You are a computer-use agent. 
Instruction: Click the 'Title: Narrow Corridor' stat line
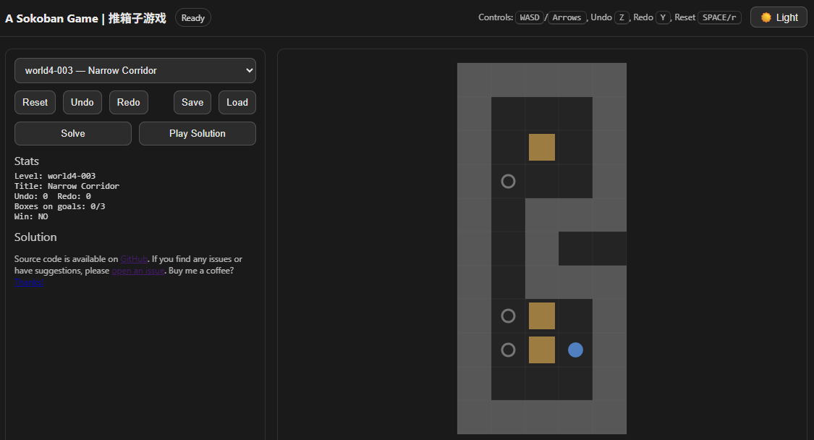click(67, 186)
